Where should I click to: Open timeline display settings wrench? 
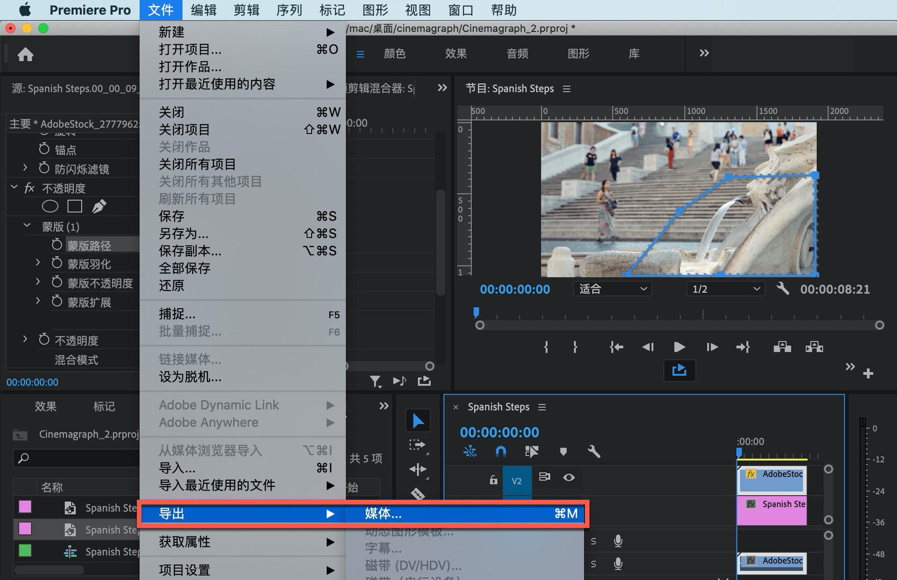(593, 451)
